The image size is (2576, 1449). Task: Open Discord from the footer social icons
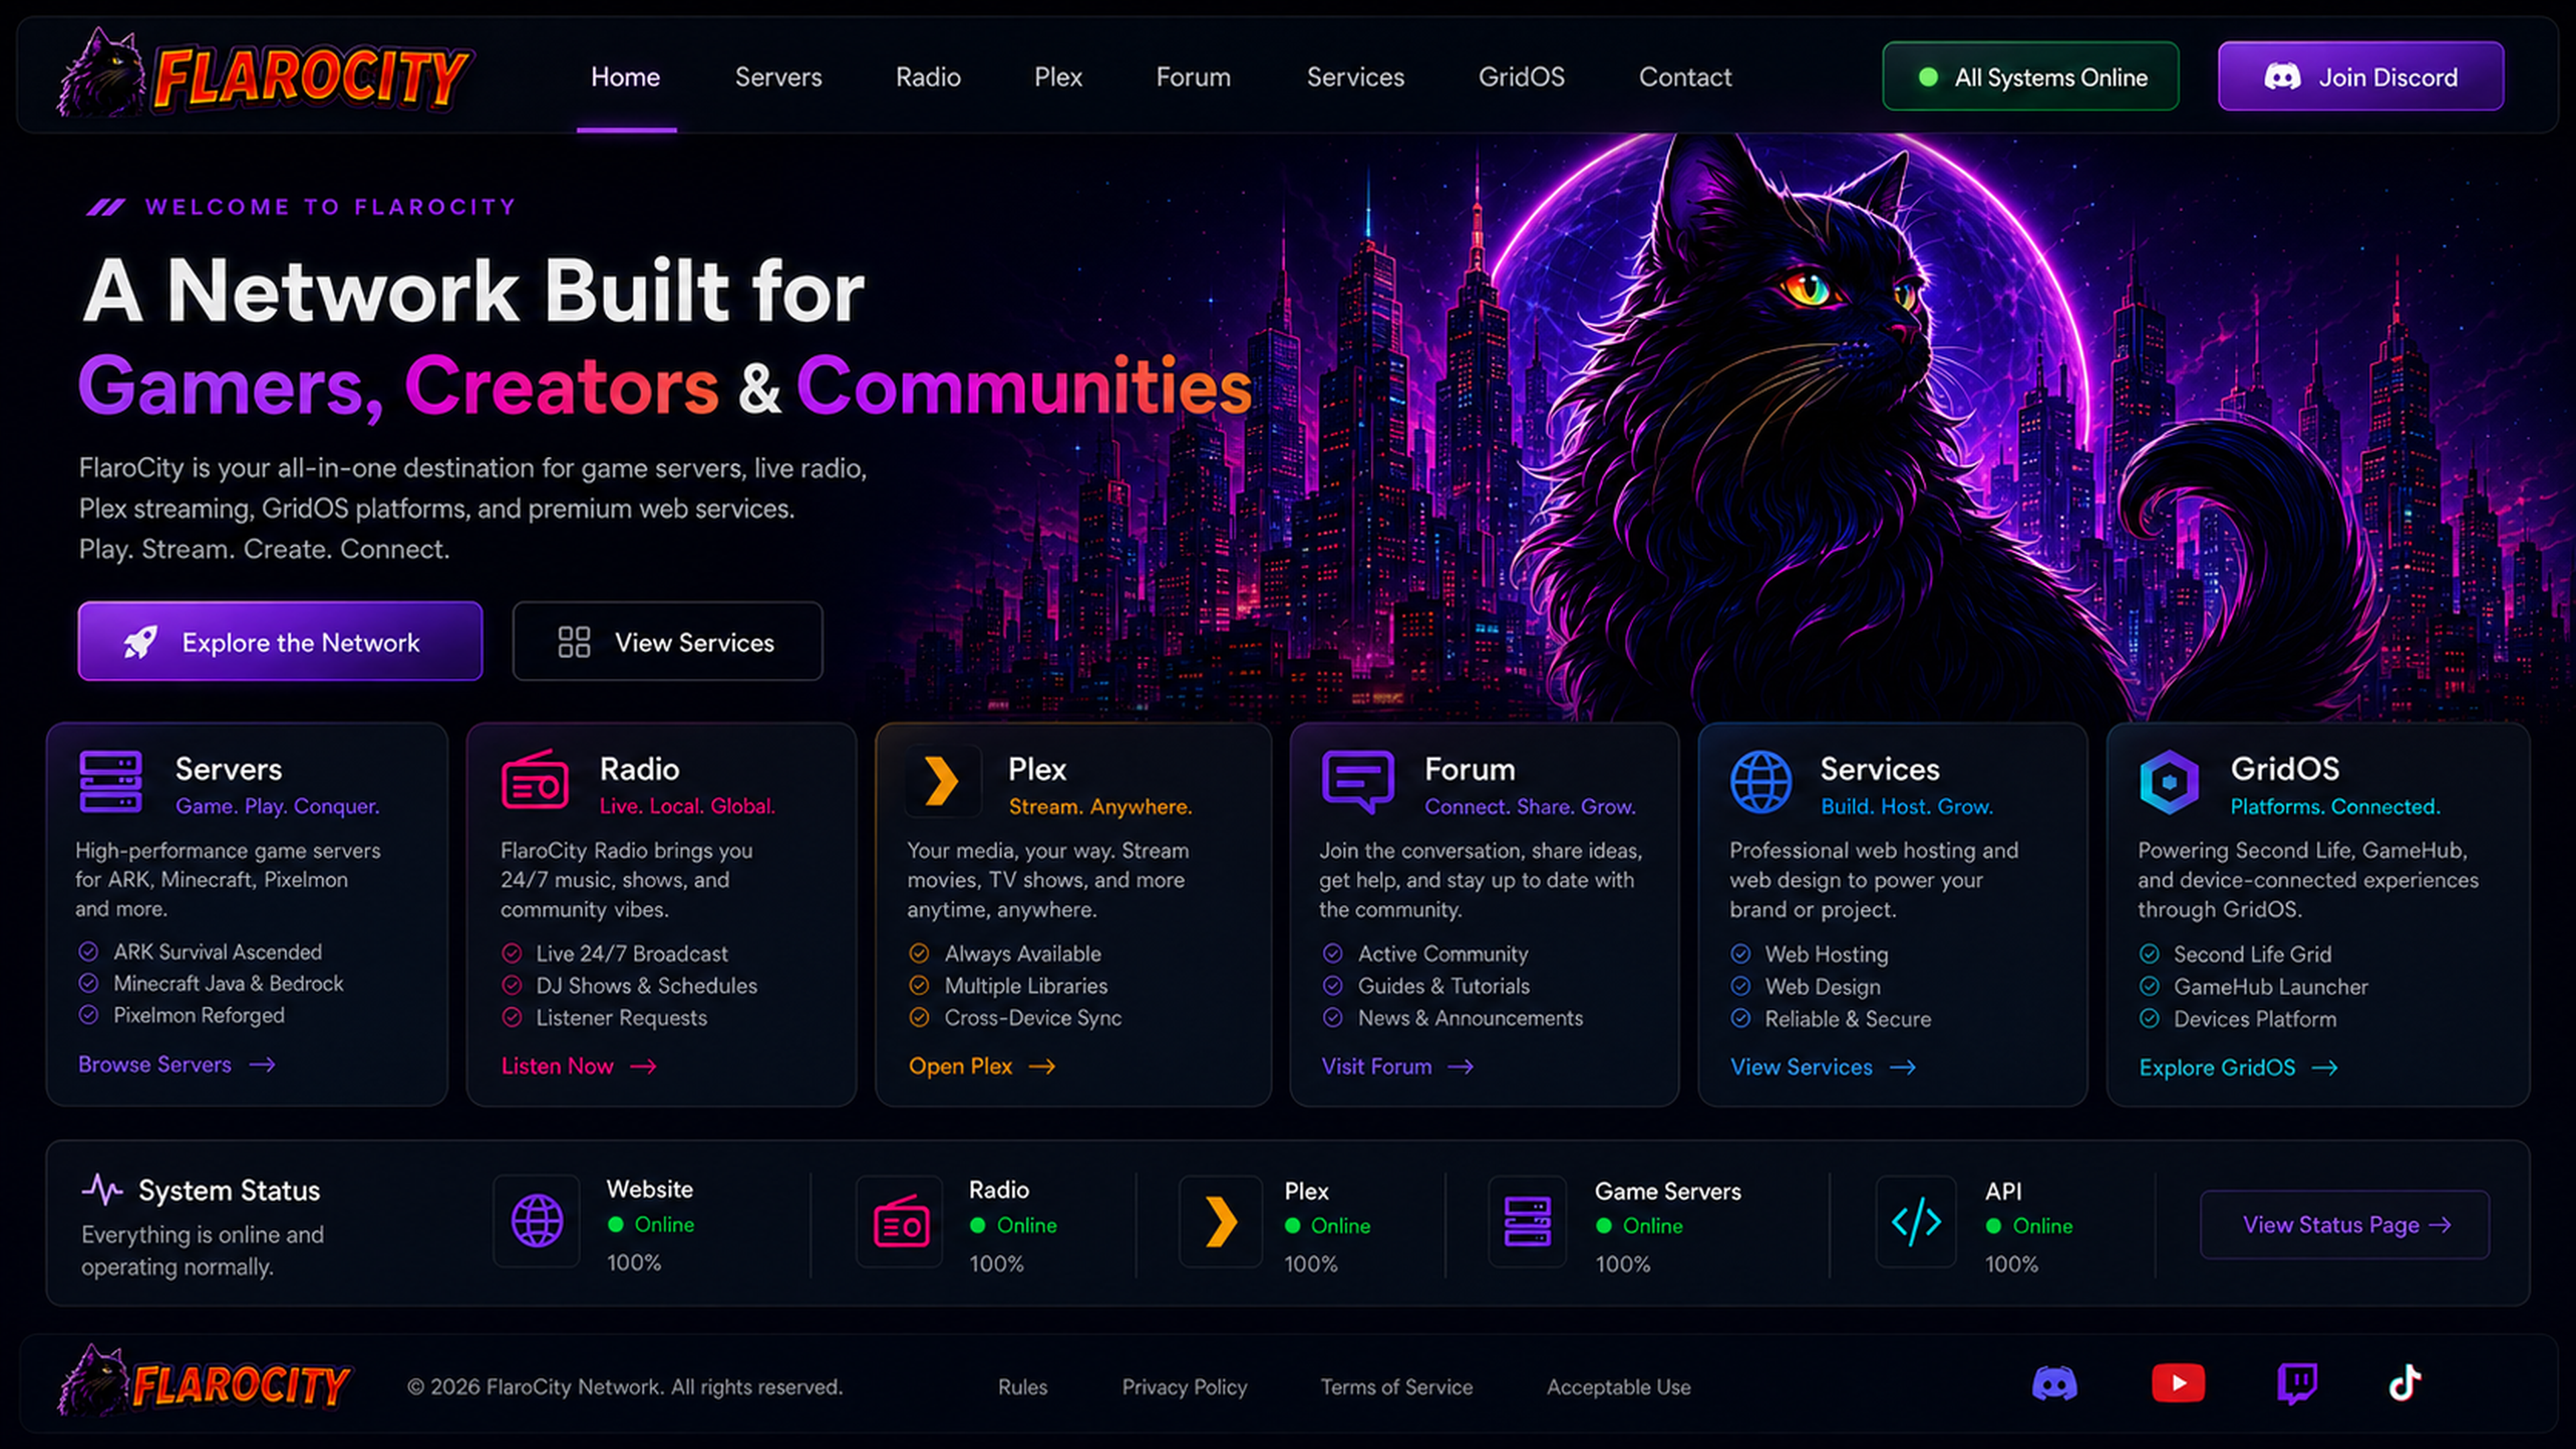[x=2054, y=1384]
